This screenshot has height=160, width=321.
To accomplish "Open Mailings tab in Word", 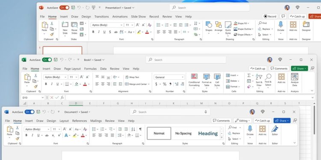I will pyautogui.click(x=96, y=121).
